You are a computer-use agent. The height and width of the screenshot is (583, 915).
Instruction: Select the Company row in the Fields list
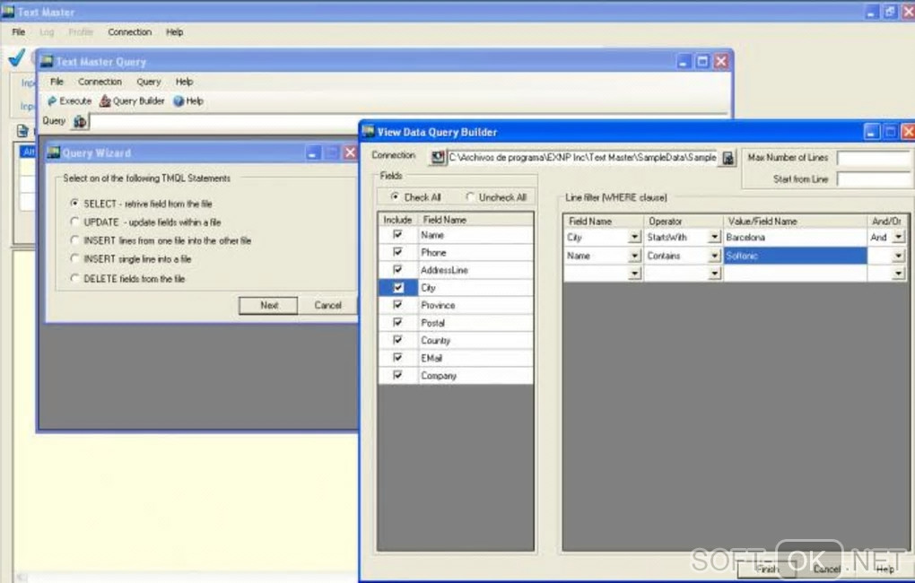tap(456, 375)
